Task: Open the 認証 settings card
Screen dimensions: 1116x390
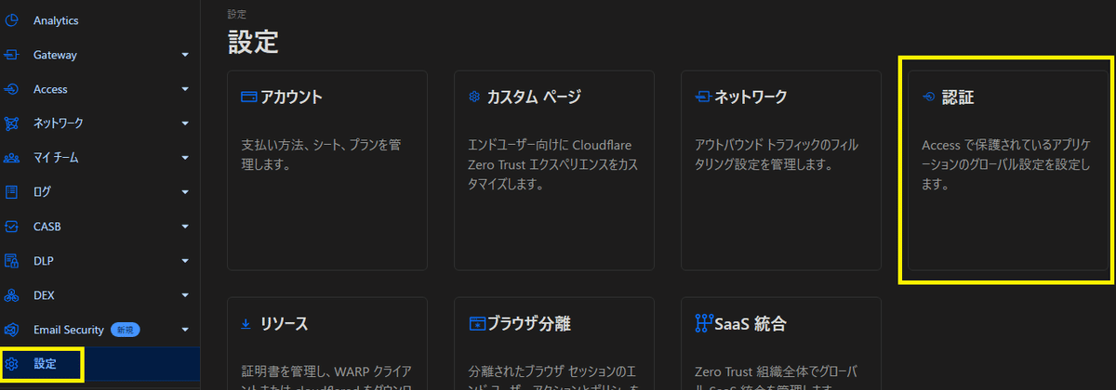Action: pyautogui.click(x=1007, y=170)
